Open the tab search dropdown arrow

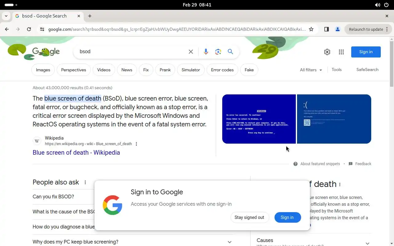[6, 16]
